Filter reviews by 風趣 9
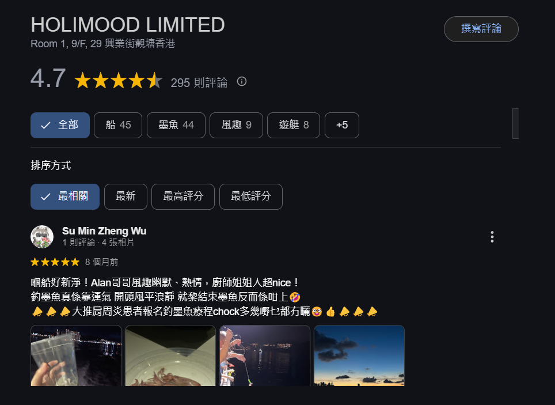This screenshot has height=405, width=555. (236, 125)
